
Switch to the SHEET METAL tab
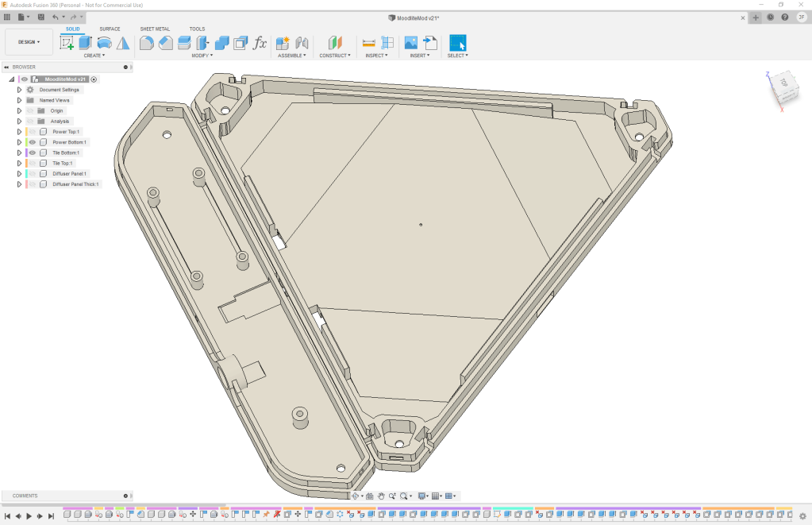(x=155, y=29)
